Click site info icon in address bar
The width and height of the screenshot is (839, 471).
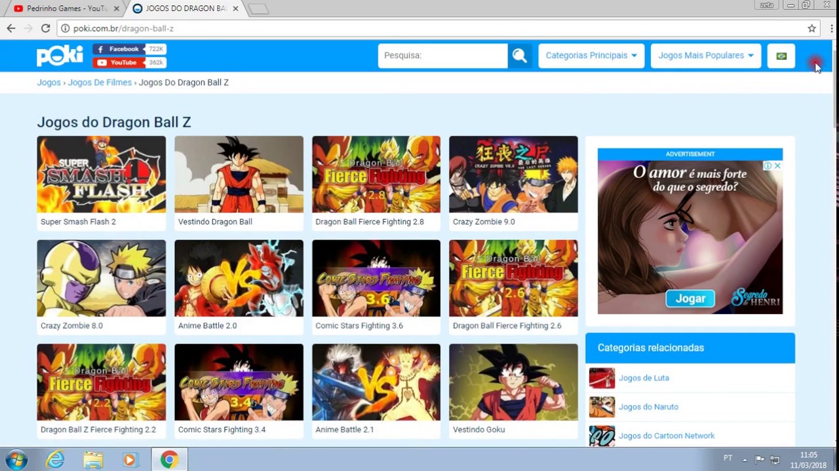click(x=64, y=28)
